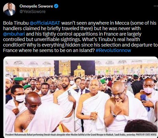Open Omoyele Sowore's profile picture
This screenshot has width=158, height=138.
pyautogui.click(x=9, y=9)
